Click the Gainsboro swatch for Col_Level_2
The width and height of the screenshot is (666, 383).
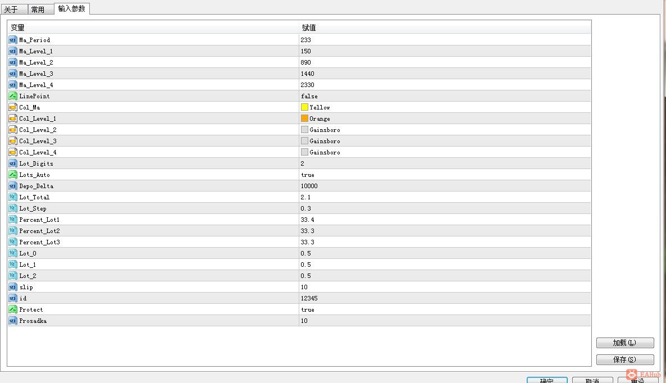coord(304,130)
